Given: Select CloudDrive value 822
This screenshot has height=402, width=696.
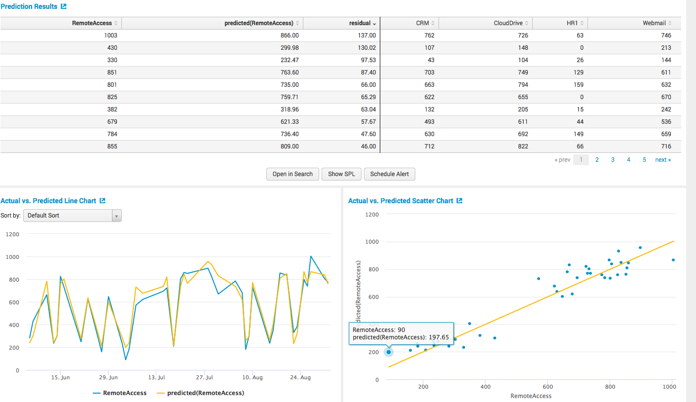Looking at the screenshot, I should tap(523, 146).
